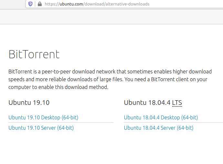Click the Ubuntu 19.10 section heading

click(x=29, y=103)
